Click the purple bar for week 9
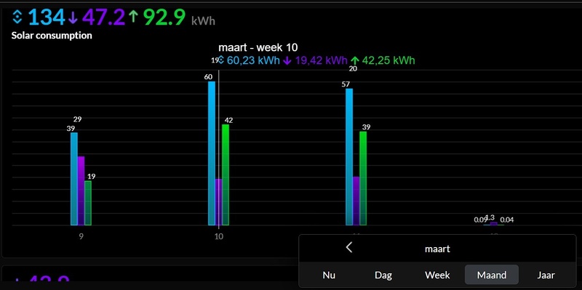 point(81,190)
